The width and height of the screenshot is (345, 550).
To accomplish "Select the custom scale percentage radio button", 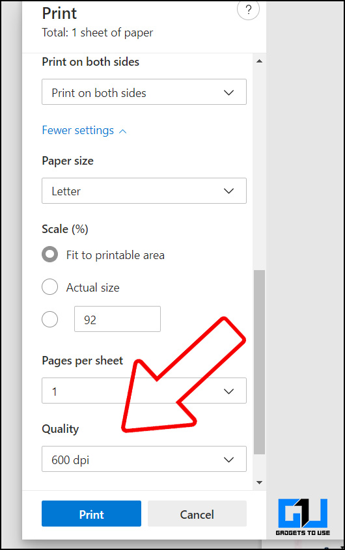I will 50,319.
